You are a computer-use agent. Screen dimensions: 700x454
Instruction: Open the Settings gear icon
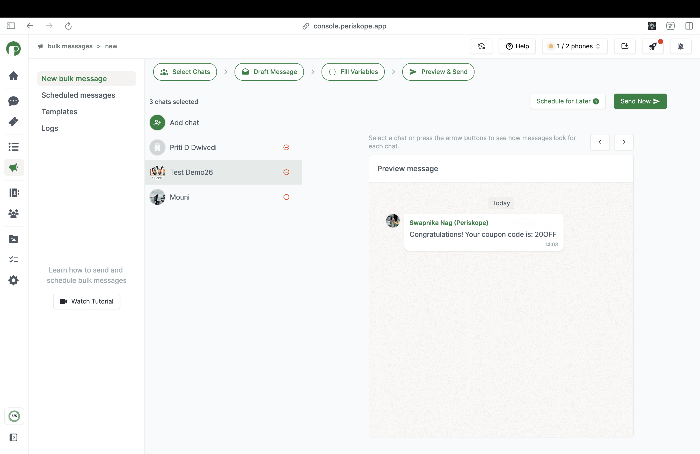(13, 281)
